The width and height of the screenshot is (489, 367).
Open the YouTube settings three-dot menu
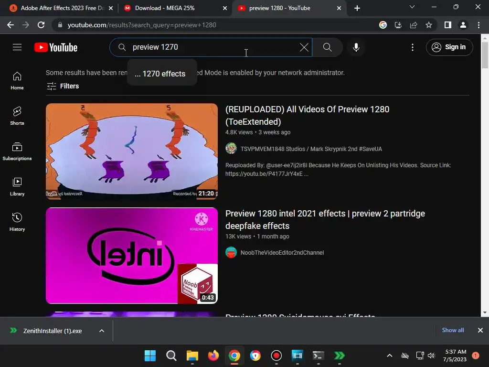[412, 47]
